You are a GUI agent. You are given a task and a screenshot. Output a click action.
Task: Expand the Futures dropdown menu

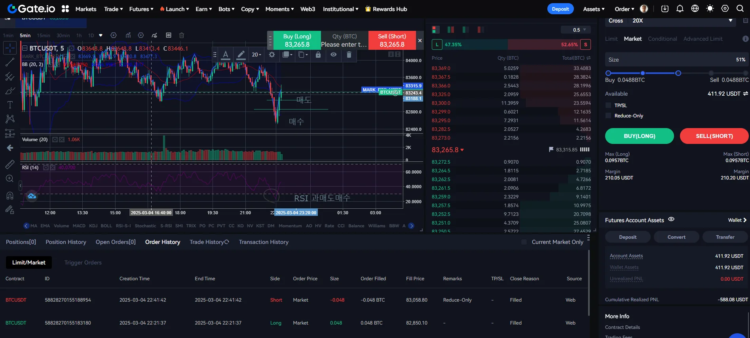pyautogui.click(x=141, y=9)
